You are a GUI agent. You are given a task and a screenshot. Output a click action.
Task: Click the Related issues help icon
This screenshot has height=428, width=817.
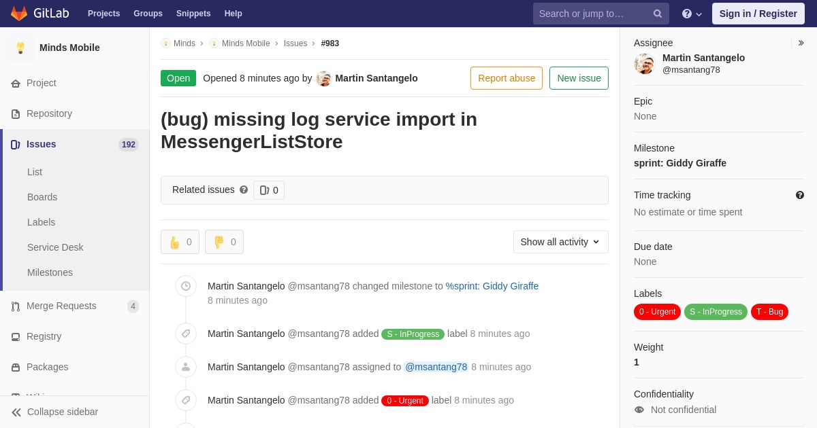[x=244, y=190]
